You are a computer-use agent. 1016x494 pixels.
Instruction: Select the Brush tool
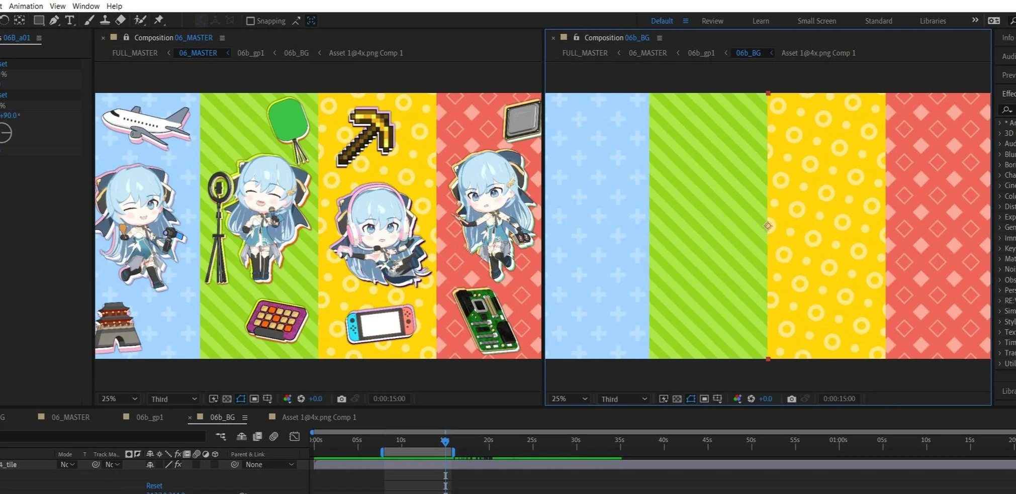pyautogui.click(x=89, y=20)
